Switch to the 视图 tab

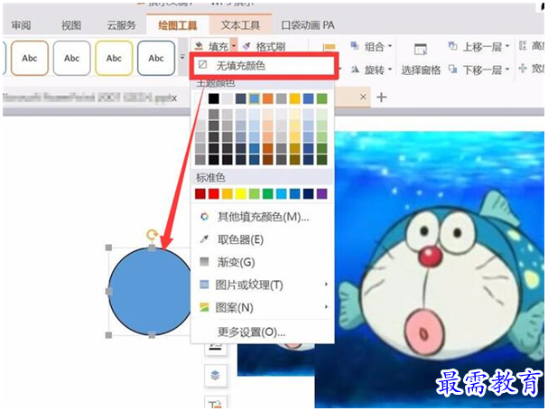[71, 25]
